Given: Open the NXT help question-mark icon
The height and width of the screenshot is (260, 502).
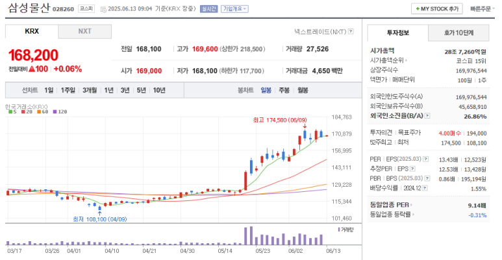Looking at the screenshot, I should click(x=351, y=31).
